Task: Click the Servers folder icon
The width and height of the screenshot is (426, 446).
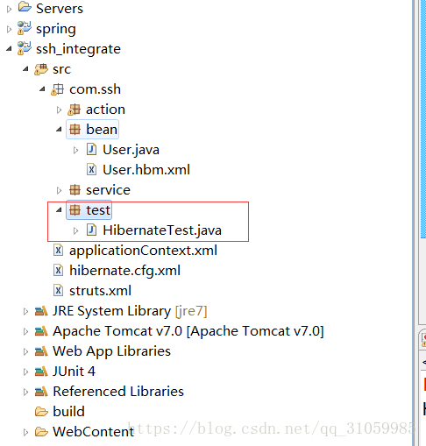Action: [25, 7]
